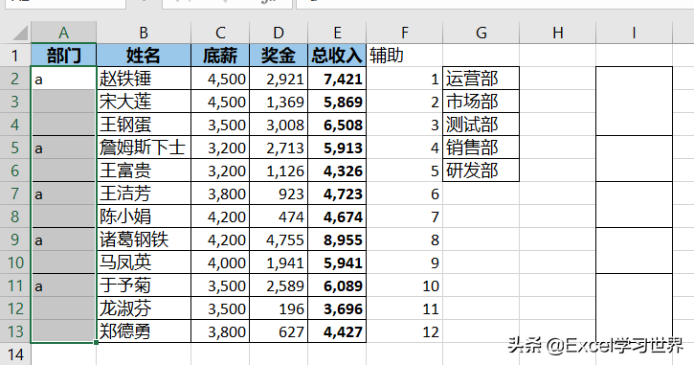Click total income cell 6,508
The height and width of the screenshot is (365, 694).
337,125
